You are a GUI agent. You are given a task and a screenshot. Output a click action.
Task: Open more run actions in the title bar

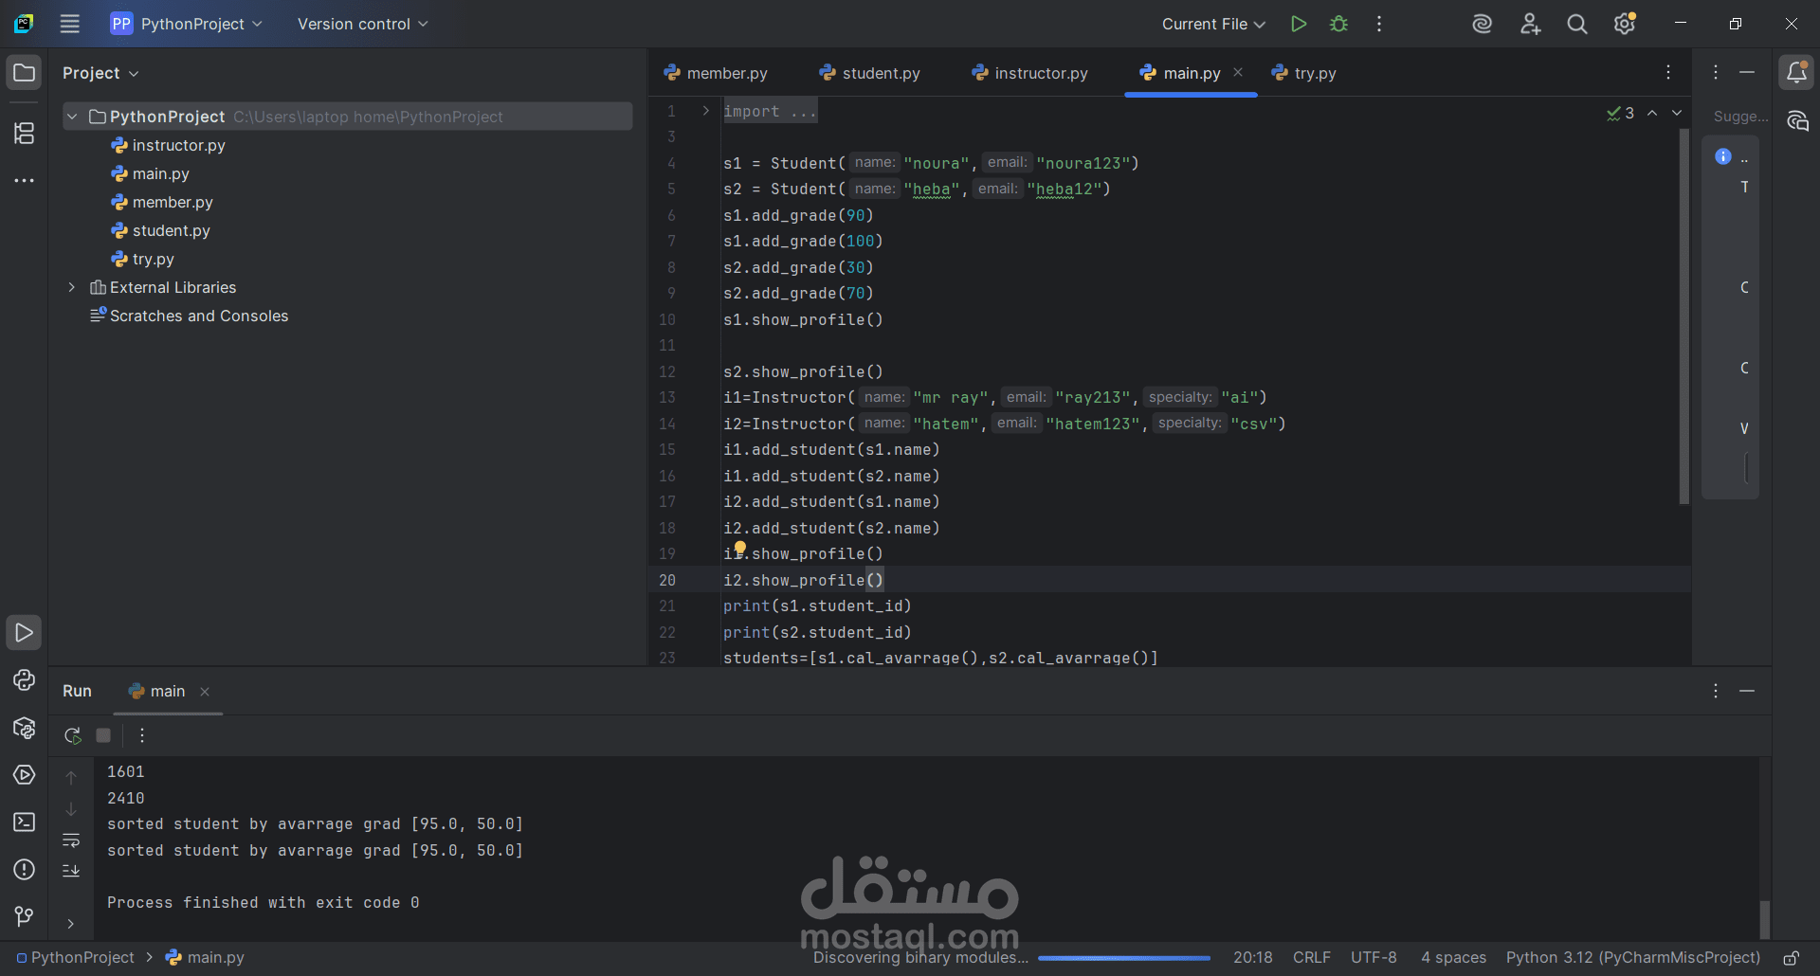[1379, 24]
